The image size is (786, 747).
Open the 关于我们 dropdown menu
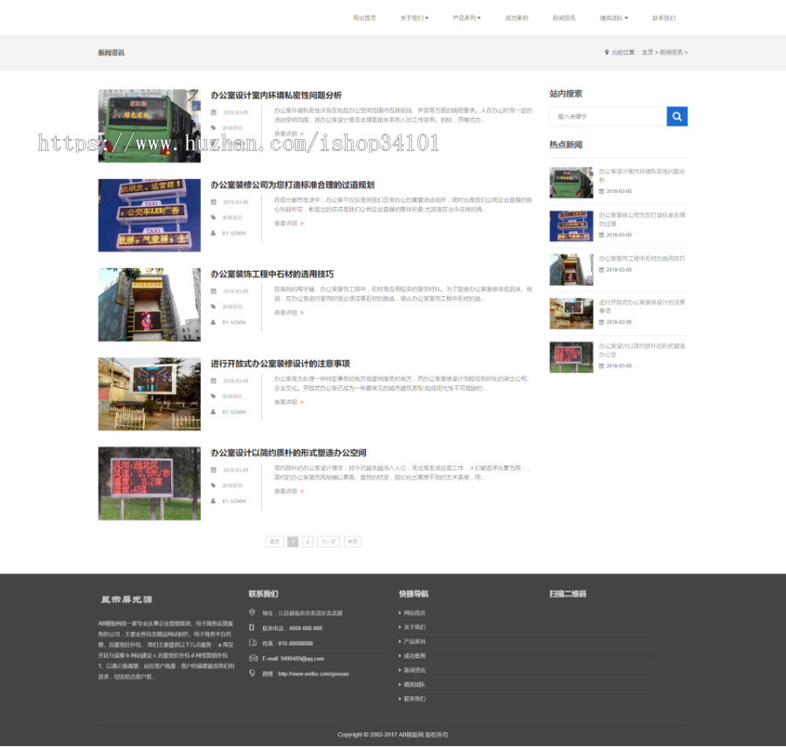click(x=412, y=17)
